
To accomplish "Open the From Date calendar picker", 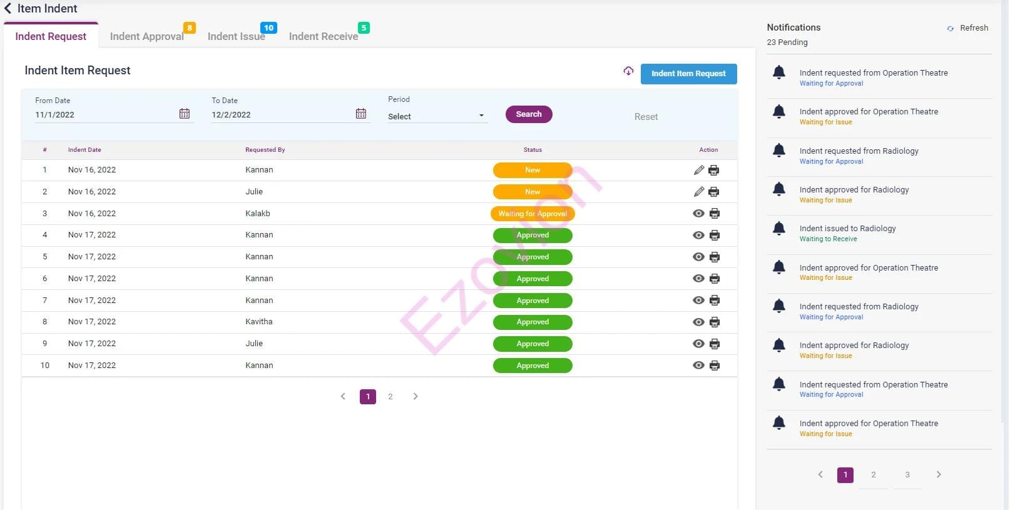I will click(185, 114).
